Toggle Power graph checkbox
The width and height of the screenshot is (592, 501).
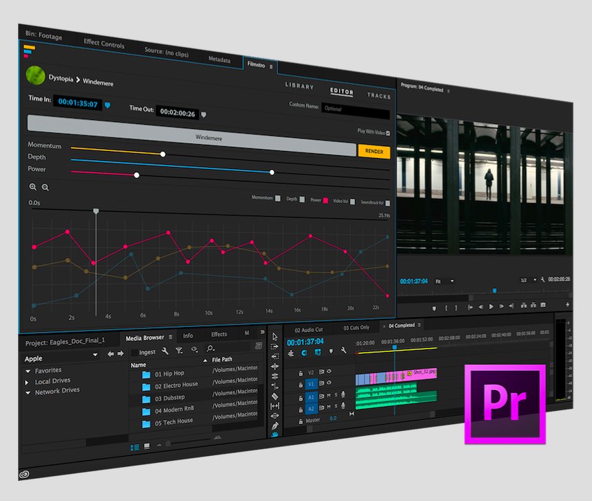click(325, 200)
